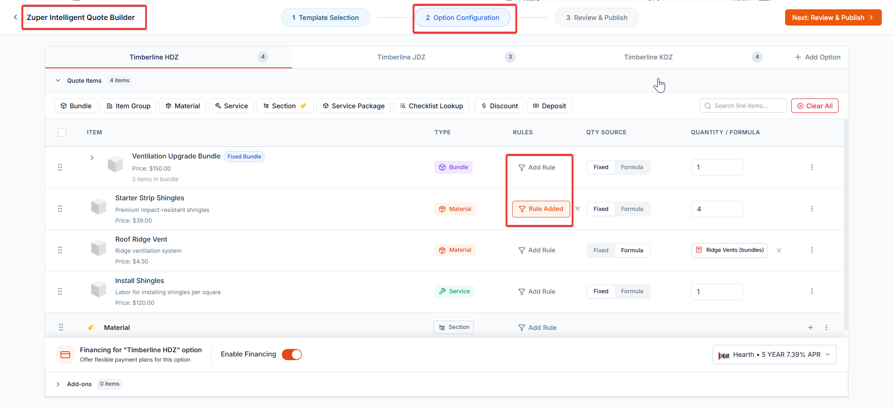Expand Ventilation Upgrade Bundle contents
Viewport: 893px width, 408px height.
(x=92, y=158)
